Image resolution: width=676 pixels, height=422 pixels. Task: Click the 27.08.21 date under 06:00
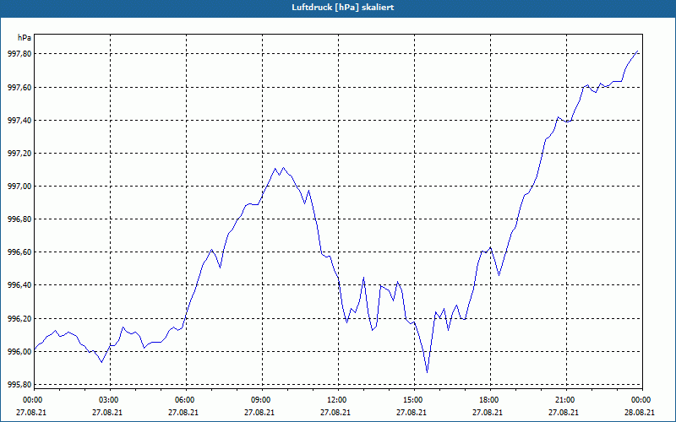183,413
